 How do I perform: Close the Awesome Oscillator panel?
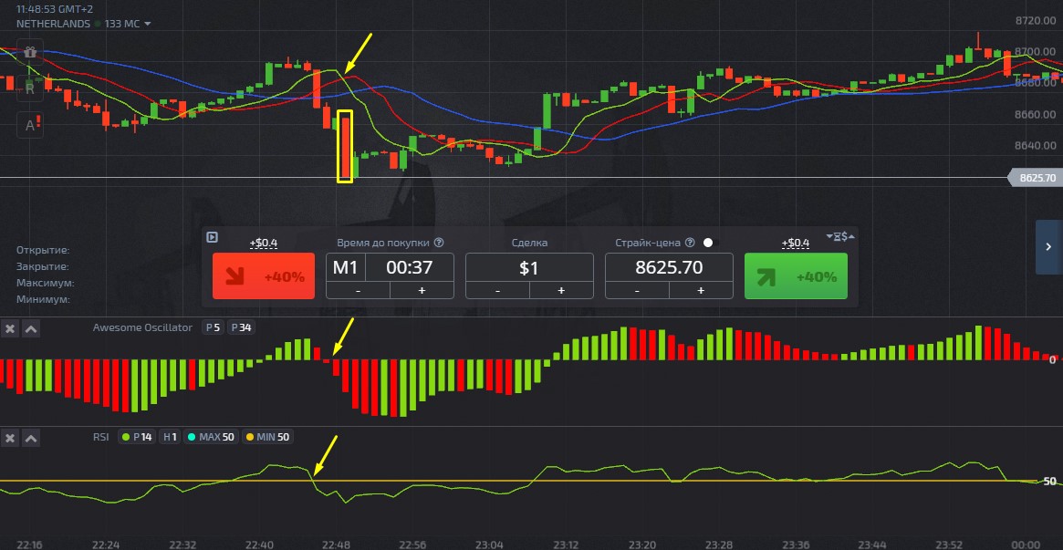click(x=10, y=328)
